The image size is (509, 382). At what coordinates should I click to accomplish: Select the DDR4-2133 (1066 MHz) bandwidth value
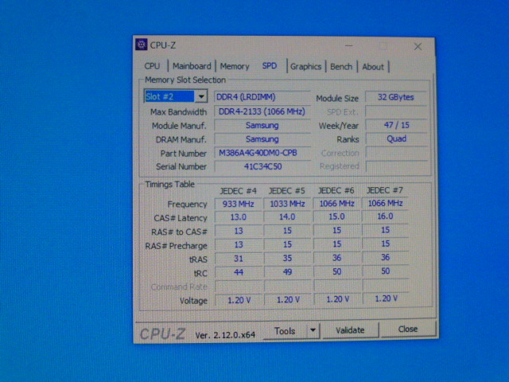point(262,111)
